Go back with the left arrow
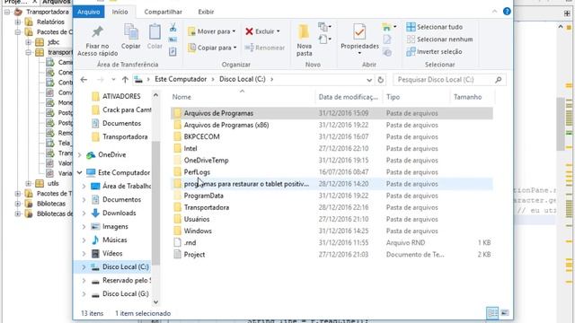Viewport: 575px width, 323px height. click(x=84, y=80)
